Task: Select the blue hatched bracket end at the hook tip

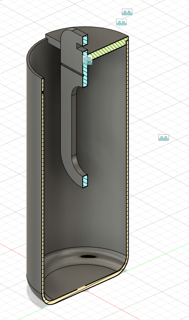Action: (x=85, y=182)
